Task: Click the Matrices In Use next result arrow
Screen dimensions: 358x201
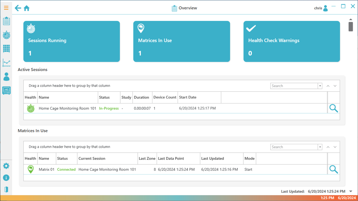Action: click(335, 147)
